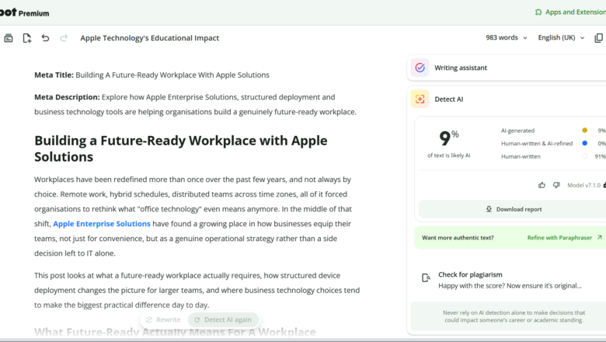Click 'of text is likely AI' caption
606x342 pixels.
(x=449, y=155)
